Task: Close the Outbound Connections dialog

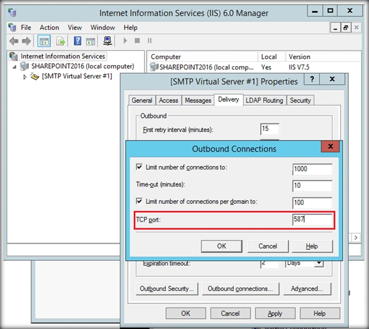Action: 330,146
